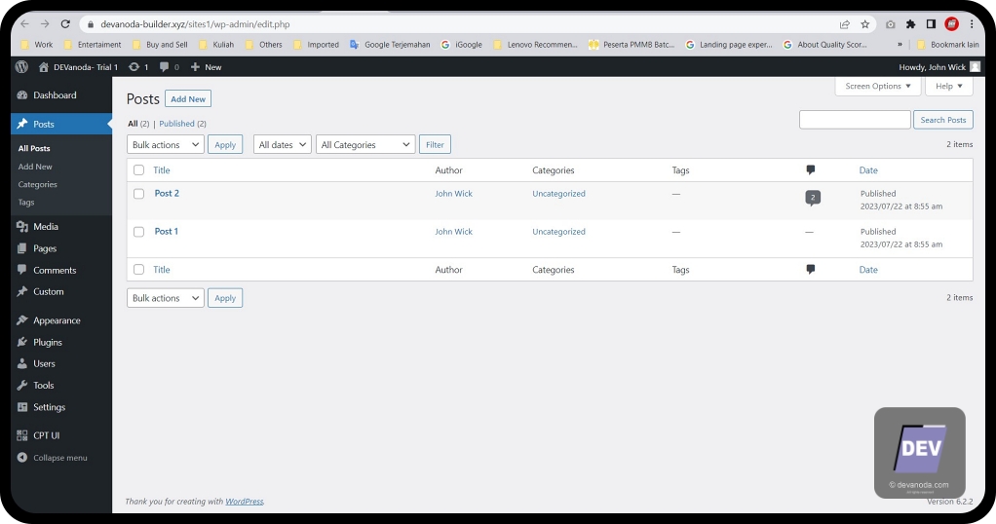Click the Posts pin icon in sidebar
Viewport: 996px width, 524px height.
click(x=22, y=124)
